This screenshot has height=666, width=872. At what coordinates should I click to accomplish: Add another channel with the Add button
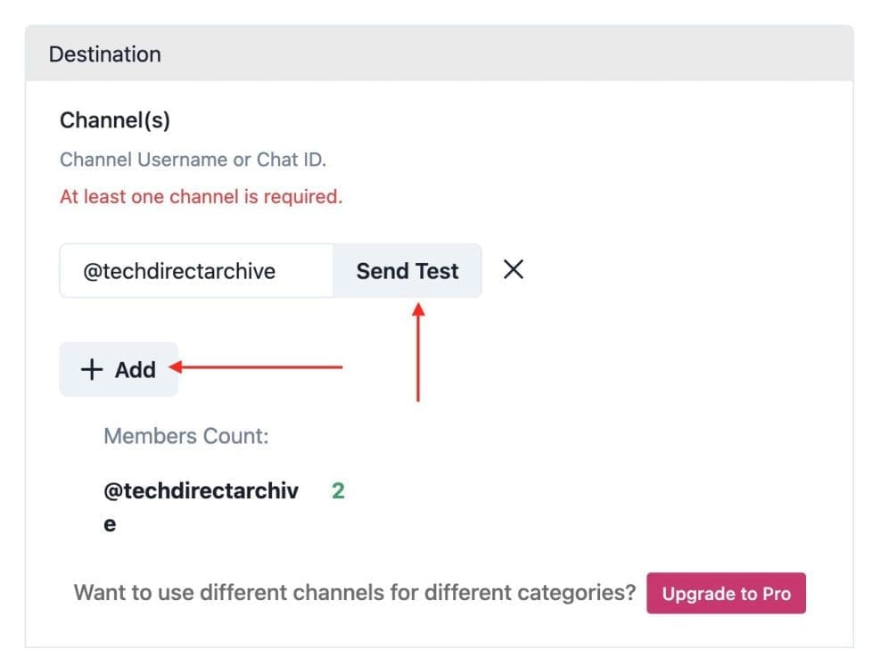point(119,370)
